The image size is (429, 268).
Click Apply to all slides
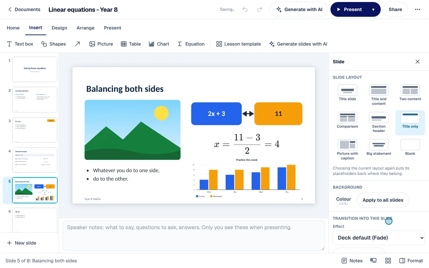[383, 200]
